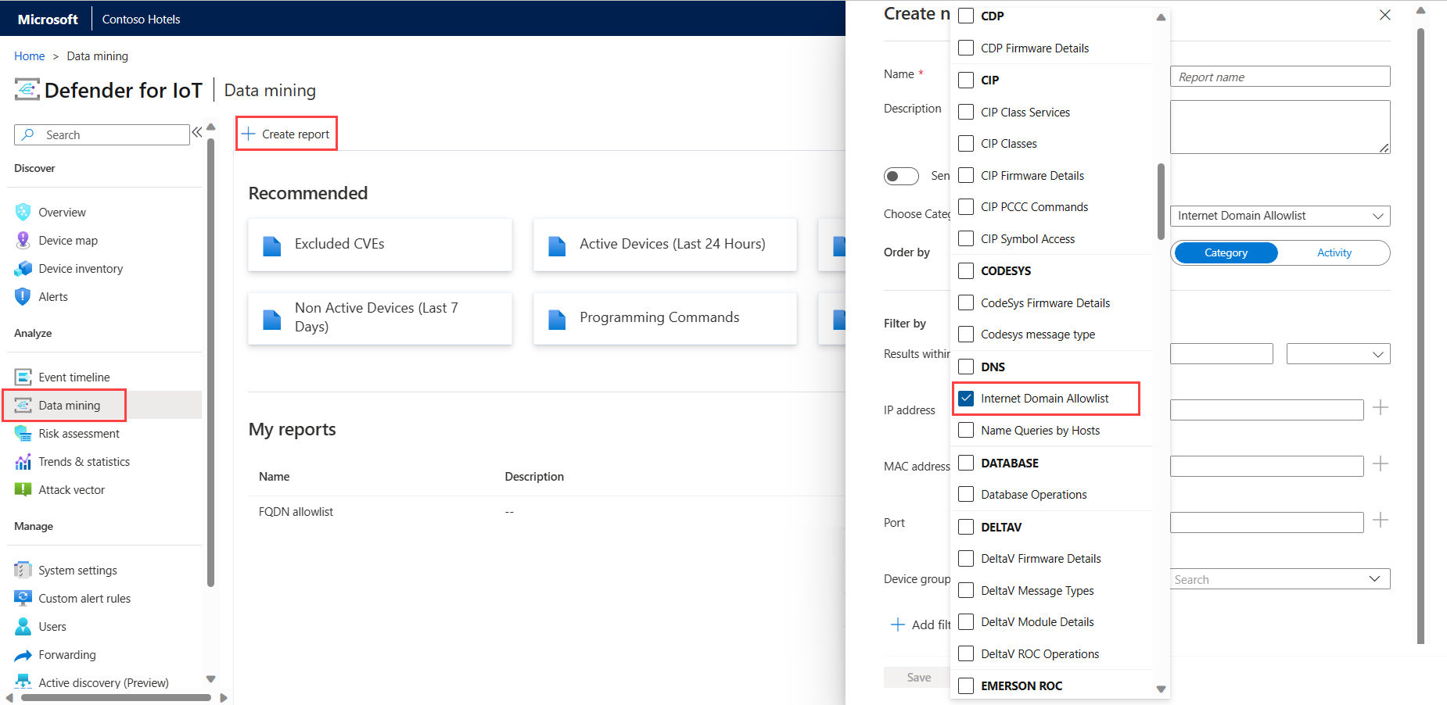
Task: Open Risk assessment from sidebar
Action: [x=79, y=433]
